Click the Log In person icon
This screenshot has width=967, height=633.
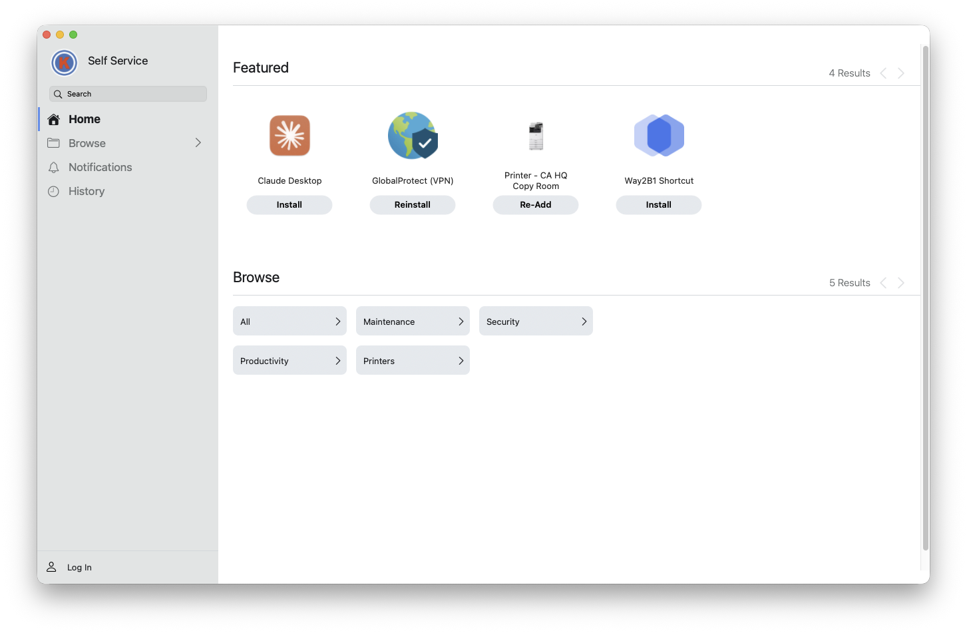(51, 567)
